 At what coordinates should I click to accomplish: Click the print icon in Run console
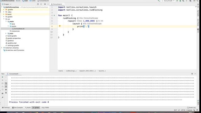pyautogui.click(x=6, y=89)
